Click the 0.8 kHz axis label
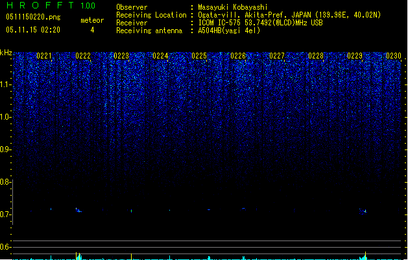408x260 pixels. point(5,182)
